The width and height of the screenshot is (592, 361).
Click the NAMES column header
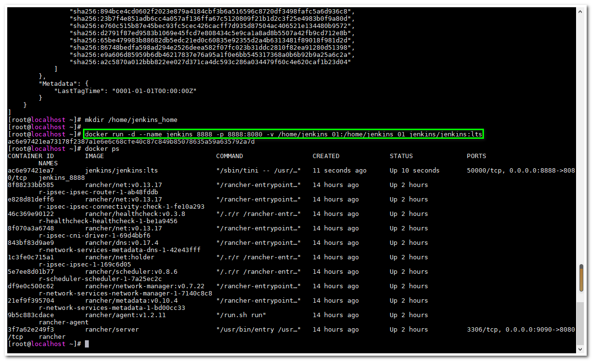48,163
